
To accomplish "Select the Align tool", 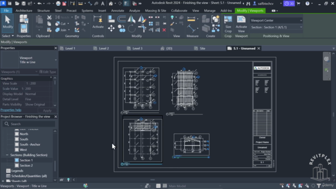I will pos(111,19).
